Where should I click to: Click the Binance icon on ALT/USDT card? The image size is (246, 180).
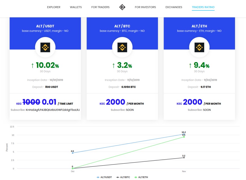tap(45, 47)
